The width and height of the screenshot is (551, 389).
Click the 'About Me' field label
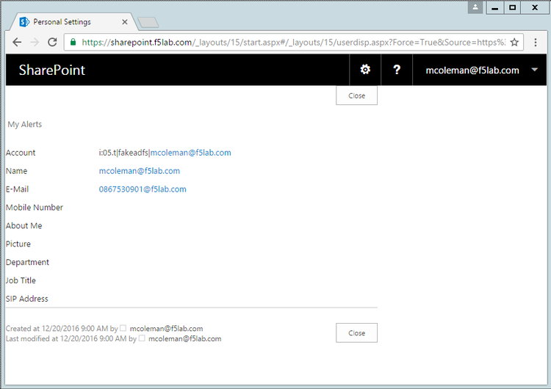coord(24,226)
